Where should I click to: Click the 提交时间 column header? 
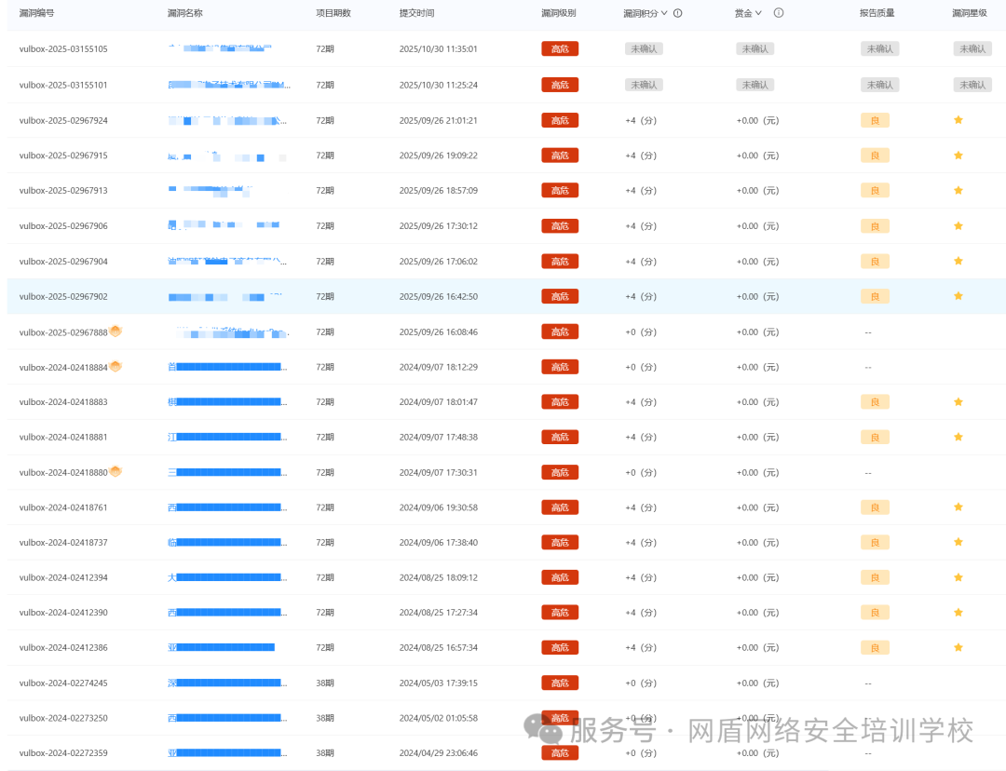click(x=417, y=13)
